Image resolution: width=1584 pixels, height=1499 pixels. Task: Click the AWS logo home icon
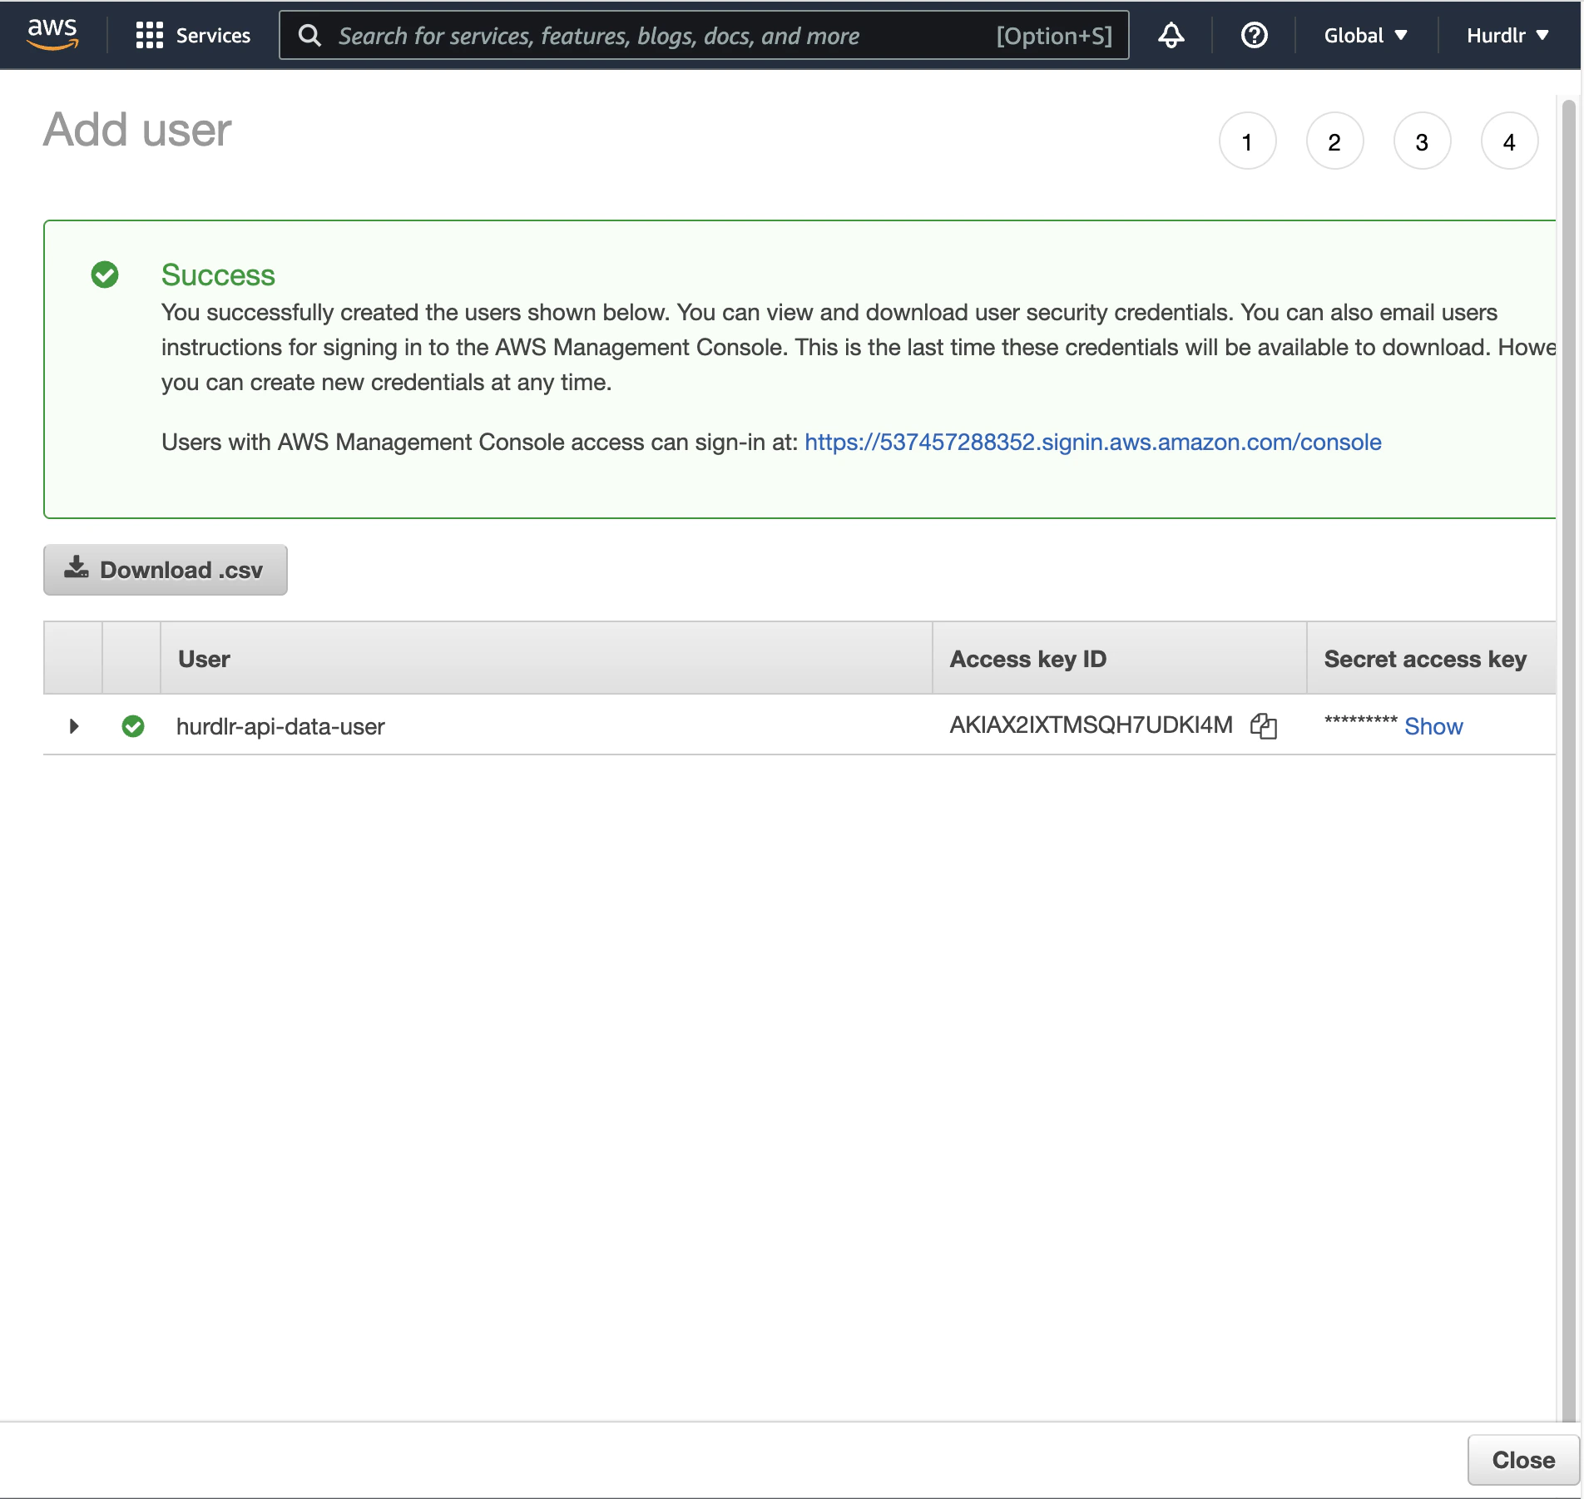[x=52, y=34]
